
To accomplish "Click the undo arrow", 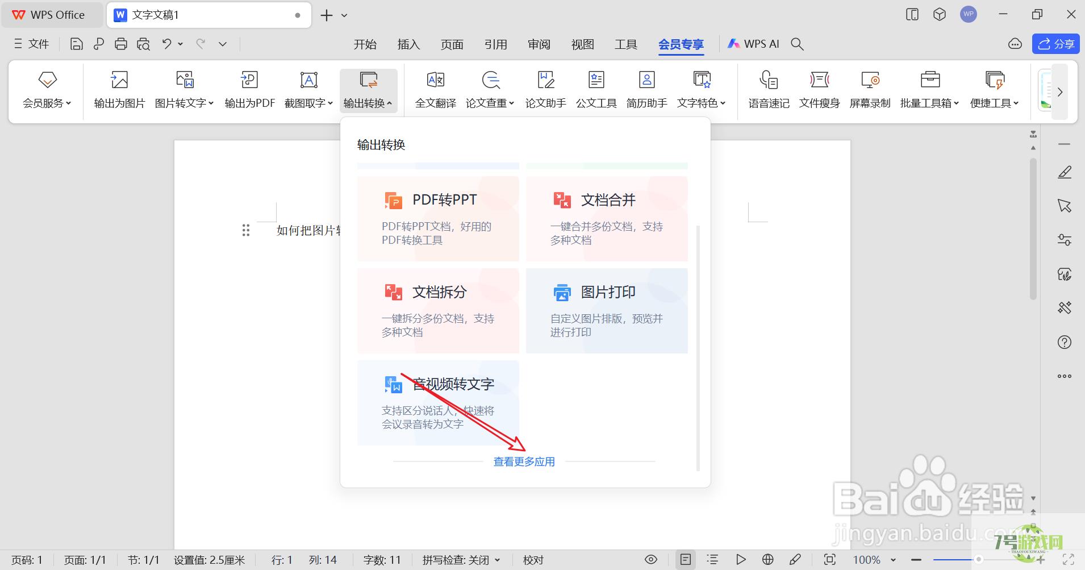I will pos(166,44).
